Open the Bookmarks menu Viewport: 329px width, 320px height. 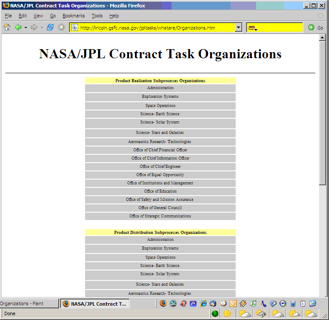pos(73,16)
